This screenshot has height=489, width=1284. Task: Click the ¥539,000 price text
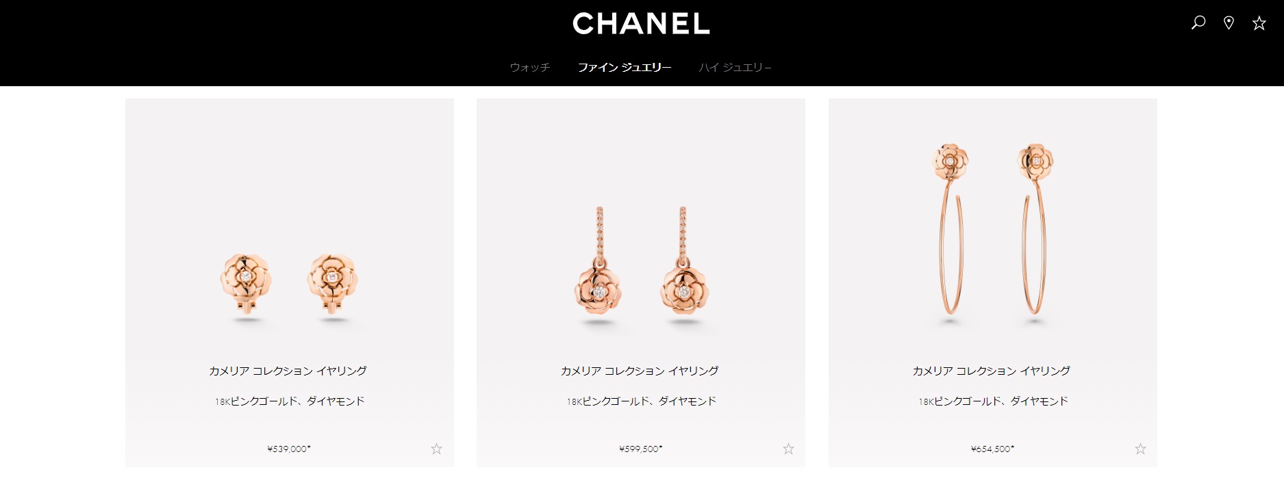coord(289,449)
